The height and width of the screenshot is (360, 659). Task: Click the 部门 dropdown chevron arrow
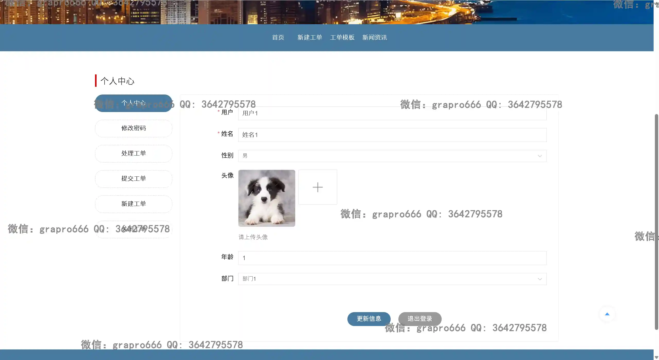click(540, 279)
